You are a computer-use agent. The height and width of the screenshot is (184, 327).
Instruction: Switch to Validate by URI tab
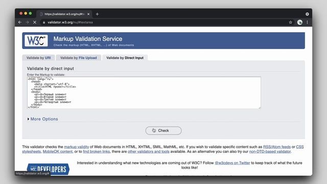[39, 58]
